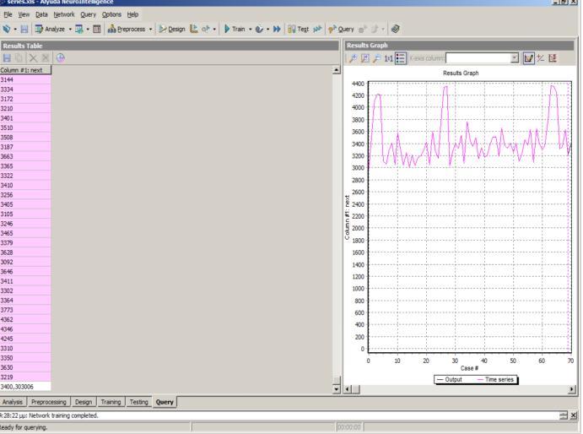Click the value 3400,303006 cell
Viewport: 583px width, 434px height.
(x=25, y=387)
